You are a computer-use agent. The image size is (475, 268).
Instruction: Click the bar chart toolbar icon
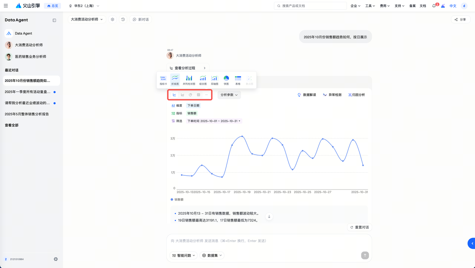pos(183,95)
